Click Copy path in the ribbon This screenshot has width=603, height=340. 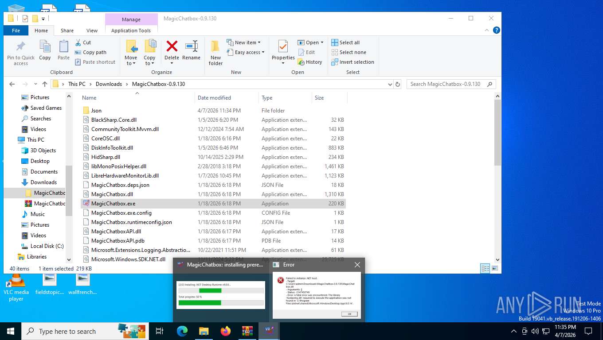point(91,52)
